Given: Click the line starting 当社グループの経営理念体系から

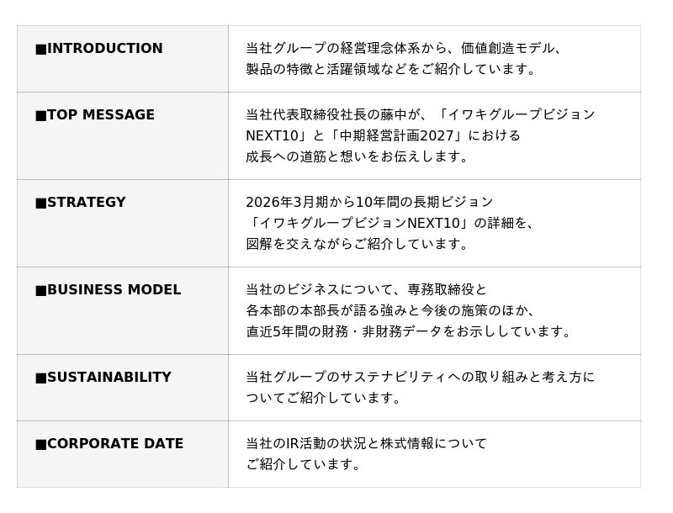Looking at the screenshot, I should pyautogui.click(x=404, y=49).
